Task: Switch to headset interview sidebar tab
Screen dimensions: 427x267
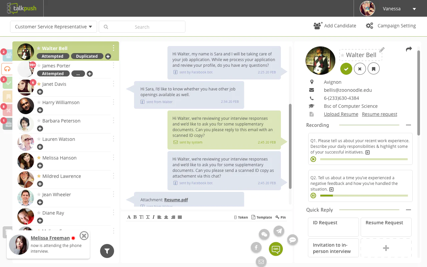Action: click(x=7, y=69)
